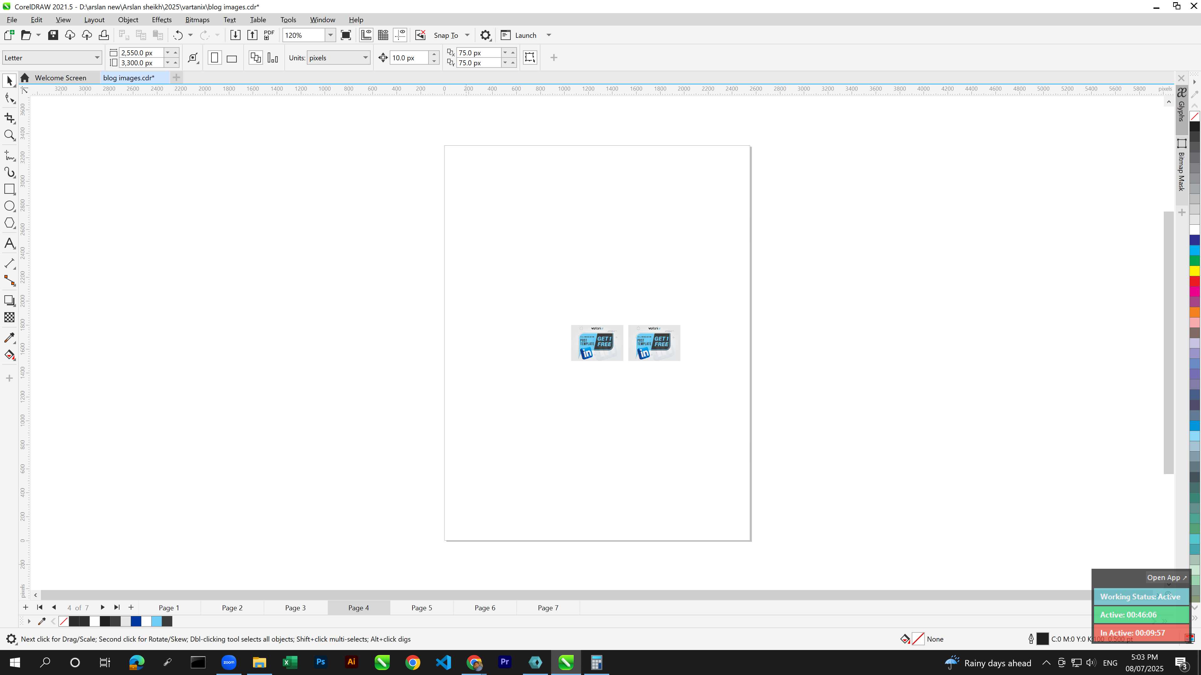This screenshot has width=1201, height=675.
Task: Click the Full-screen preview icon
Action: pyautogui.click(x=346, y=35)
